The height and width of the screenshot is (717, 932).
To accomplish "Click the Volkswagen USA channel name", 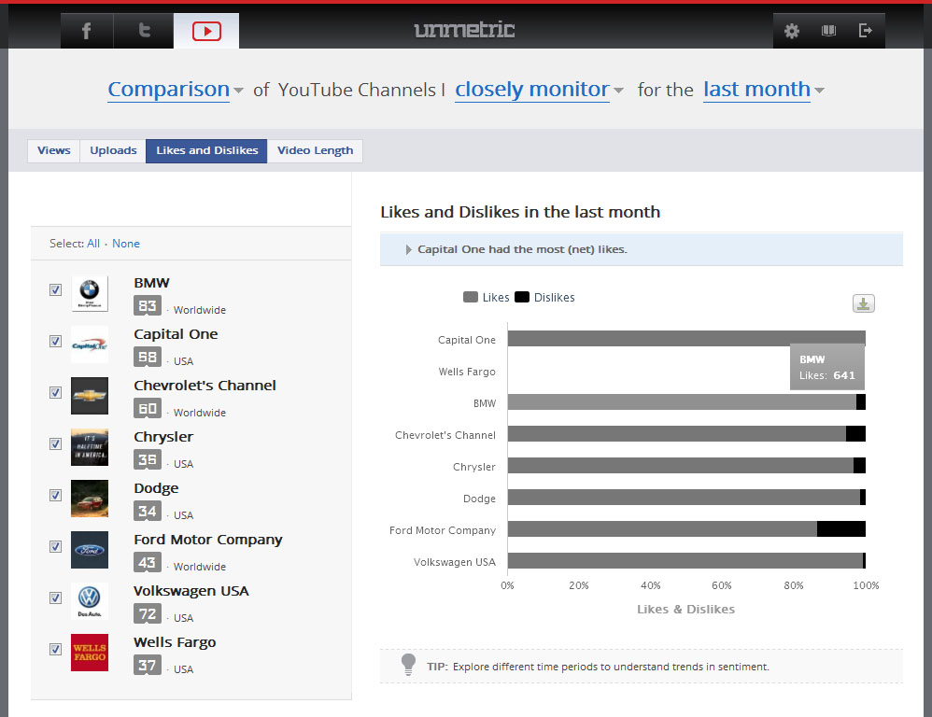I will [x=191, y=591].
